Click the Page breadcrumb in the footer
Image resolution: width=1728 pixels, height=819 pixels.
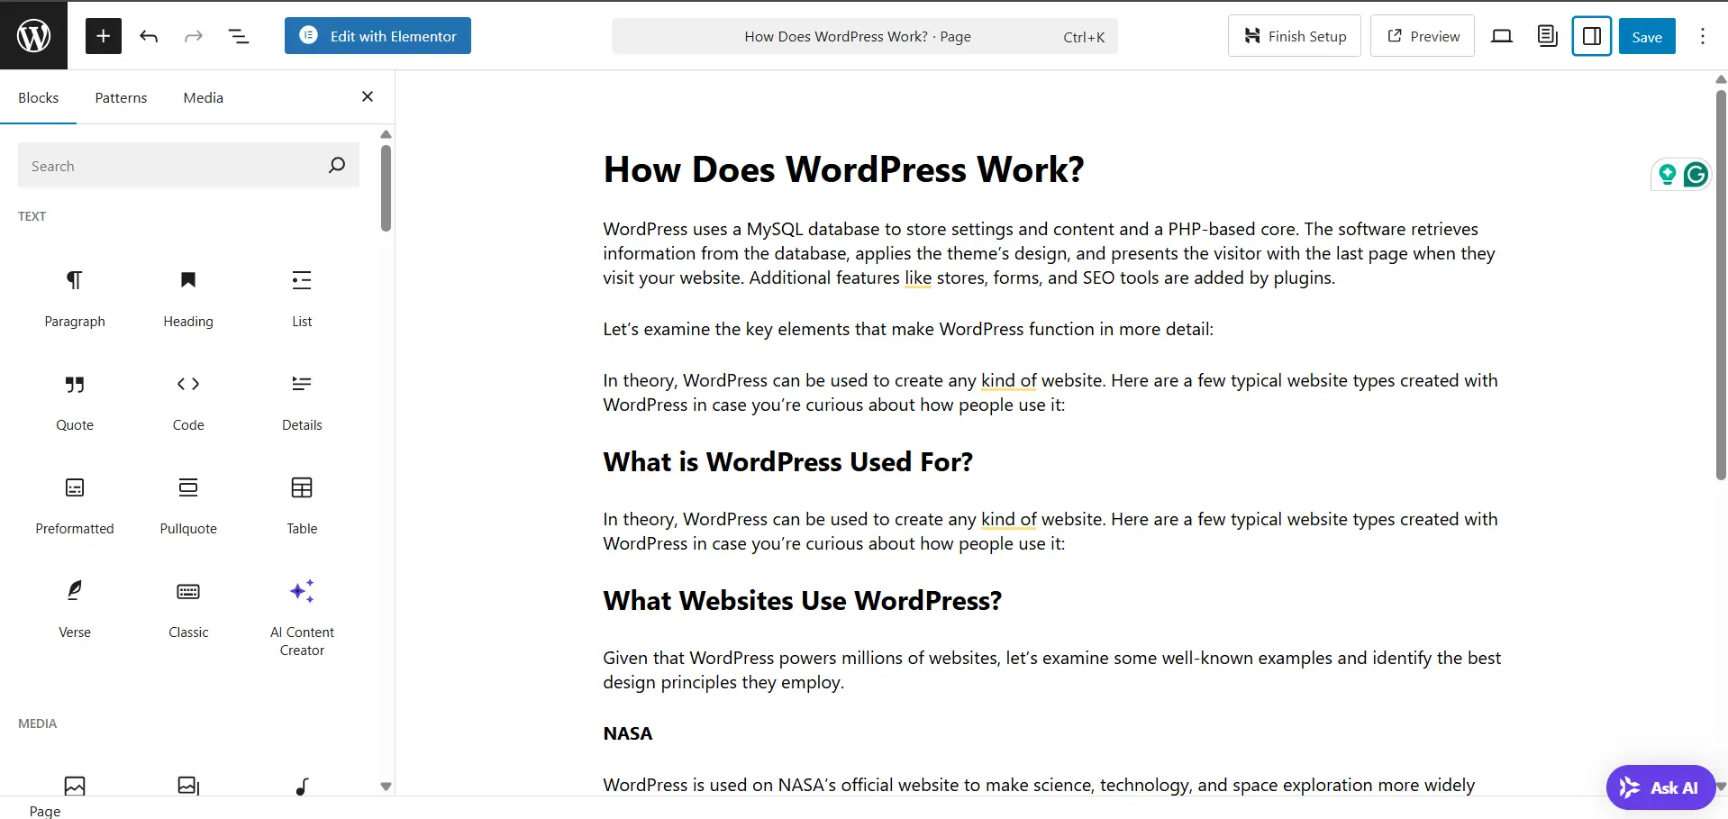click(45, 811)
